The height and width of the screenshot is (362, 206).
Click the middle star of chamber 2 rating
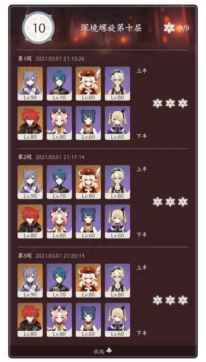(x=170, y=202)
